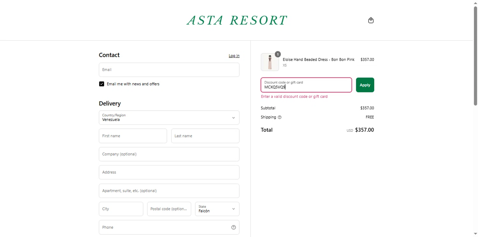Click the Total amount $357.00

364,130
